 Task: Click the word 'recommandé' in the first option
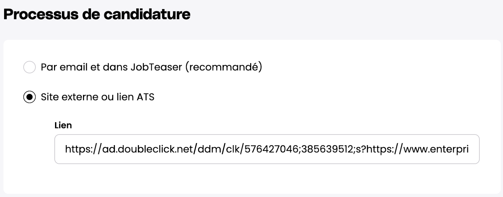pyautogui.click(x=223, y=67)
